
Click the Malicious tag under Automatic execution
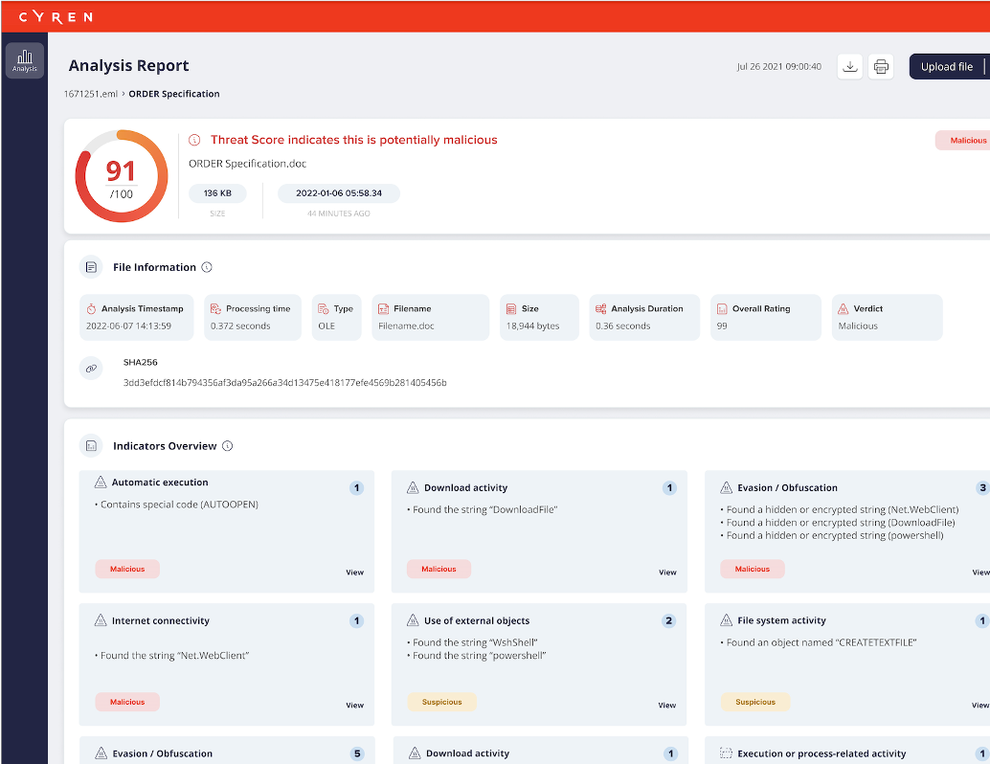tap(127, 569)
